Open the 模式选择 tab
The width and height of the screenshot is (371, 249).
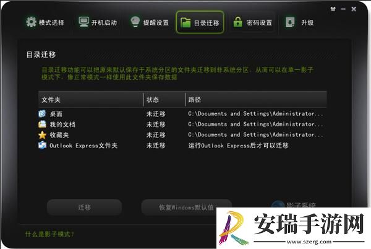45,22
